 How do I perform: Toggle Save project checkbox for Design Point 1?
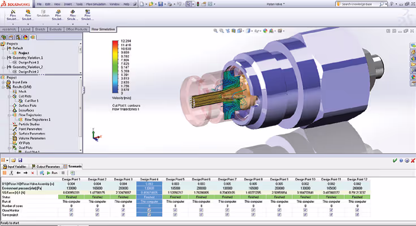(x=71, y=215)
